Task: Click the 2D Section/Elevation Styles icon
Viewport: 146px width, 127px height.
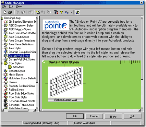Action: (x=6, y=22)
